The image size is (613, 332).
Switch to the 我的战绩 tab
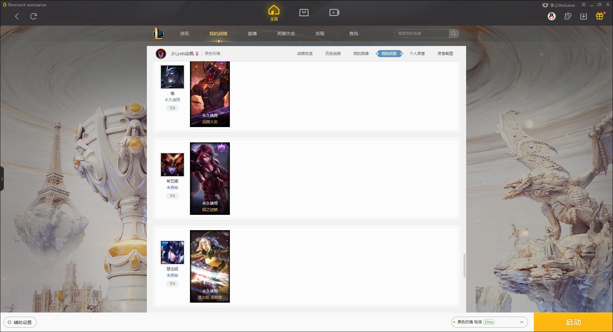218,34
